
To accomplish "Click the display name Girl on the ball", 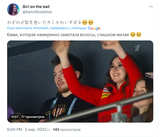I will [36, 7].
